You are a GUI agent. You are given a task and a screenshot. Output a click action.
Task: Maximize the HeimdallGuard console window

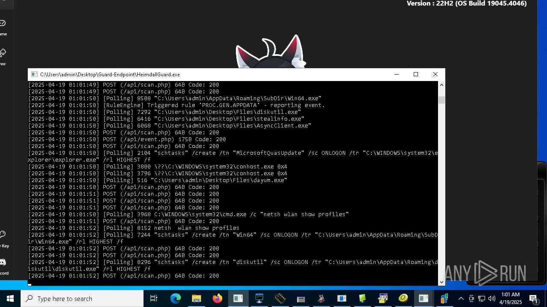(416, 74)
